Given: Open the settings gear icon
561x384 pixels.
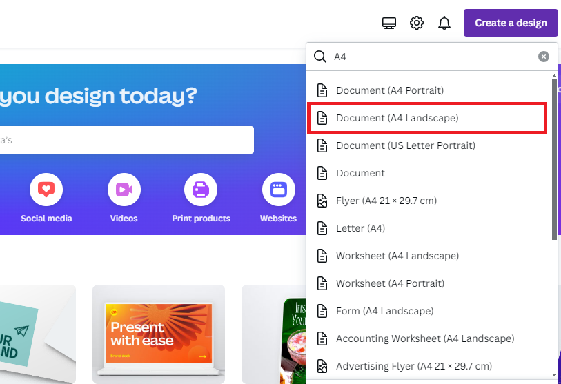Looking at the screenshot, I should 417,23.
